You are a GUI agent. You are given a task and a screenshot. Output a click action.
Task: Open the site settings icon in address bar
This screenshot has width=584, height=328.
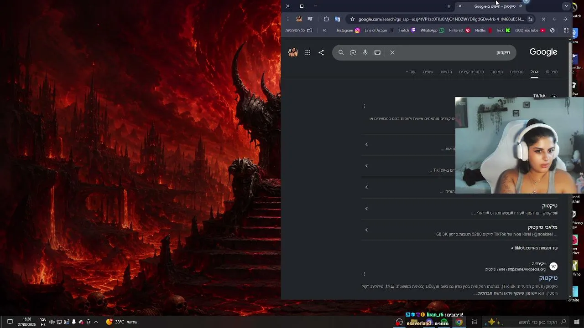(530, 19)
